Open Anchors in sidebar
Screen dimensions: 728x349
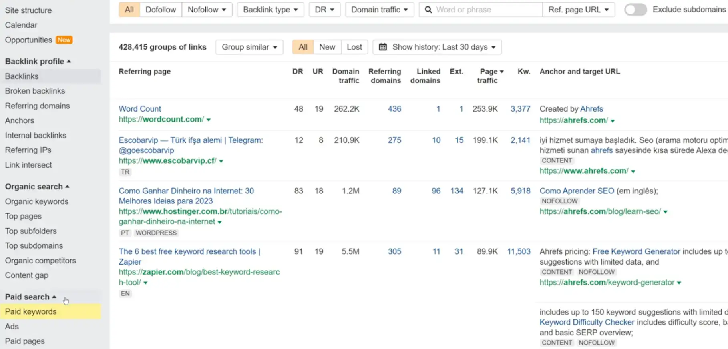tap(20, 121)
